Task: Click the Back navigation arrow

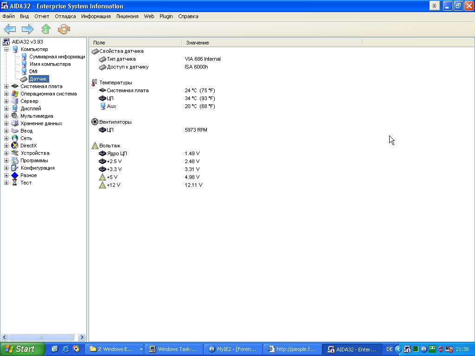Action: [x=10, y=29]
